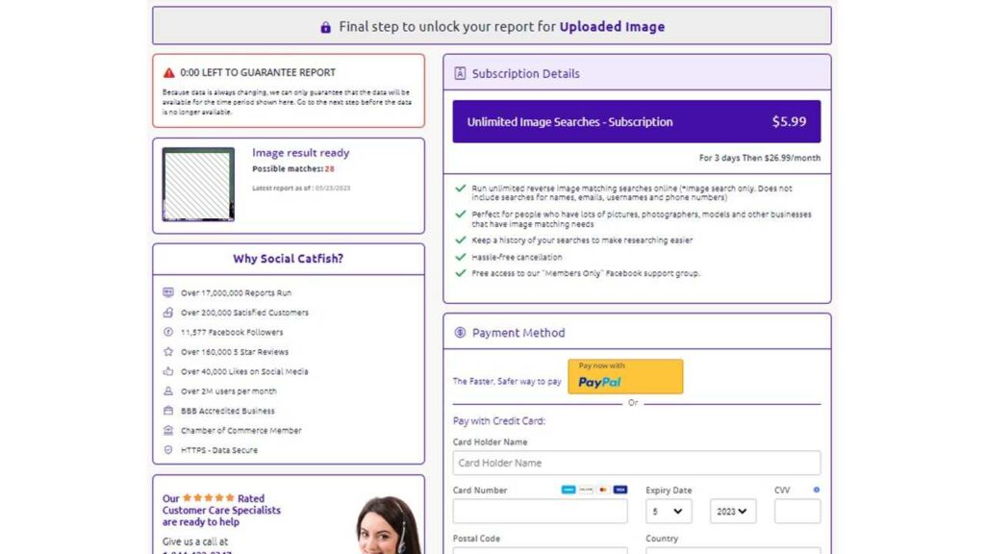This screenshot has width=985, height=554.
Task: Click 'Why Social Catfish?' heading
Action: 289,258
